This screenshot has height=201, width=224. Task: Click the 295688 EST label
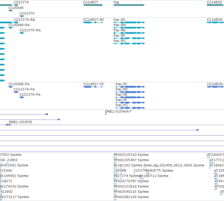tap(120, 171)
